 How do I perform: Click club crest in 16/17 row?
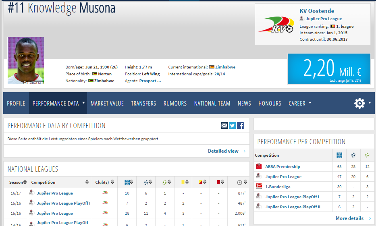coord(105,193)
